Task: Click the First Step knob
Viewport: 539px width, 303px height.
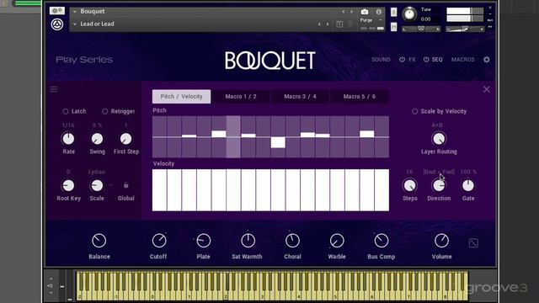Action: pos(125,139)
